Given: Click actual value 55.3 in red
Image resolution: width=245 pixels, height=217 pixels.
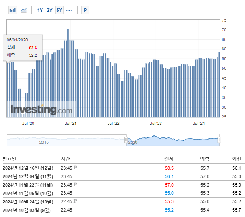Looking at the screenshot, I should coord(169,201).
